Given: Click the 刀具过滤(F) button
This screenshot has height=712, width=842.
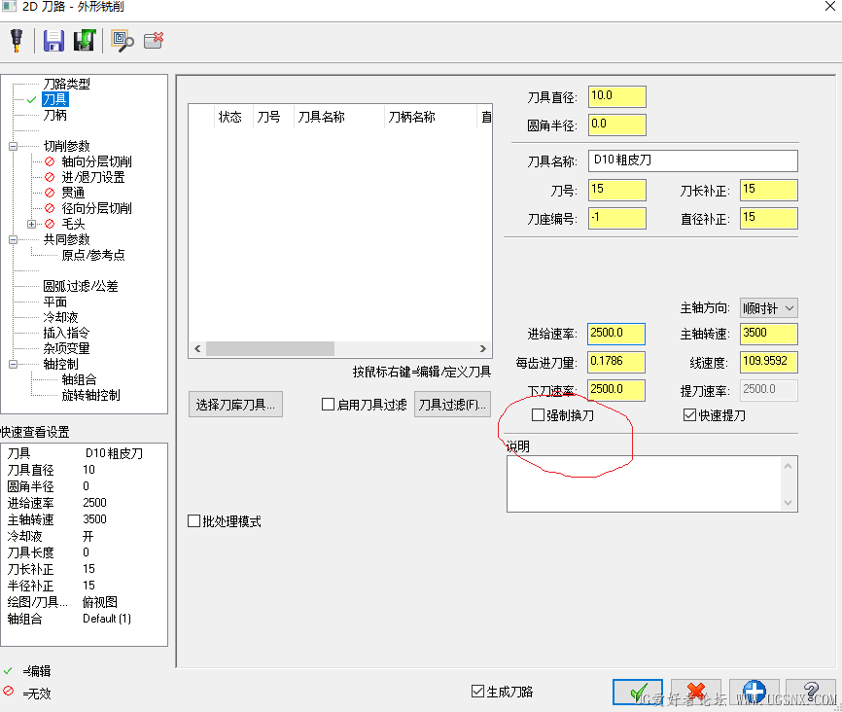Looking at the screenshot, I should click(452, 405).
